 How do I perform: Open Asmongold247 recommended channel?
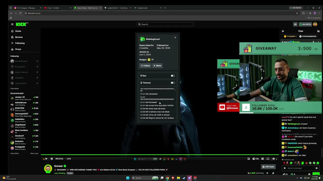click(24, 115)
